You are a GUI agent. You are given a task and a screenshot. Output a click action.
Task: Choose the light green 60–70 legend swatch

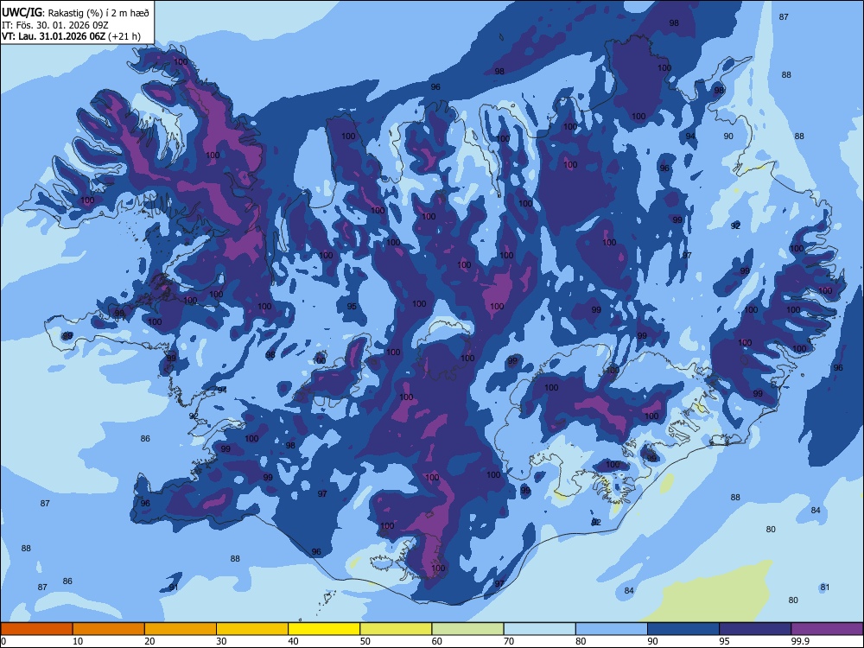coord(467,629)
